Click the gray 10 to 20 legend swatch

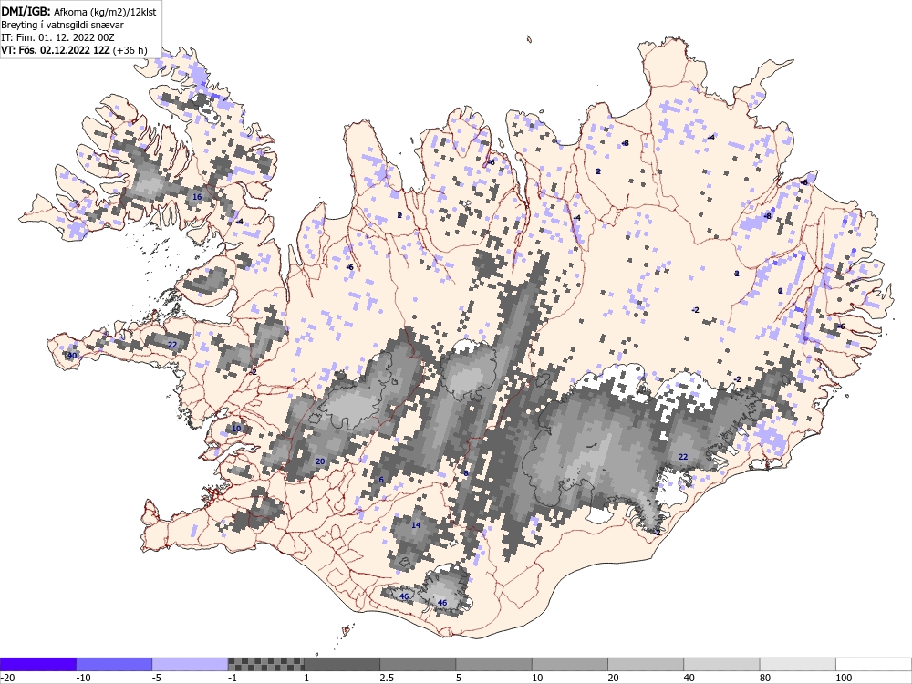pyautogui.click(x=570, y=664)
